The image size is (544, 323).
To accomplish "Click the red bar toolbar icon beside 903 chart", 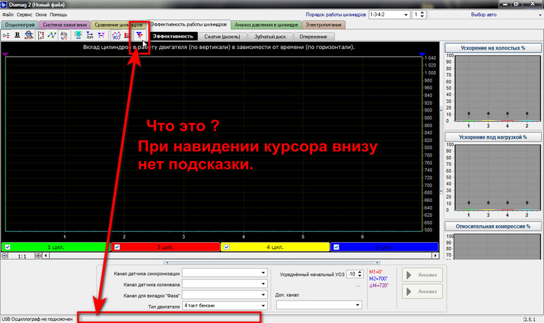I will point(126,35).
